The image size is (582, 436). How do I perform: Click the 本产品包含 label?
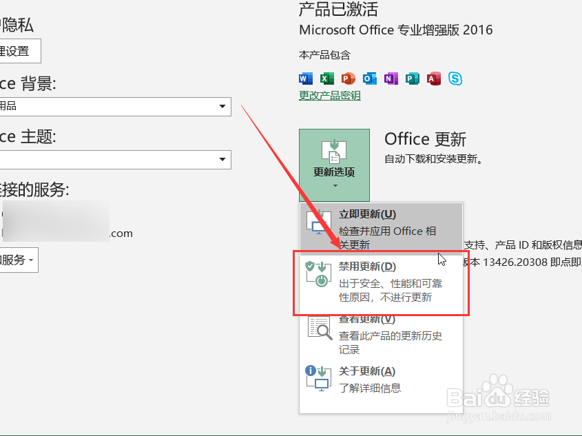click(325, 55)
